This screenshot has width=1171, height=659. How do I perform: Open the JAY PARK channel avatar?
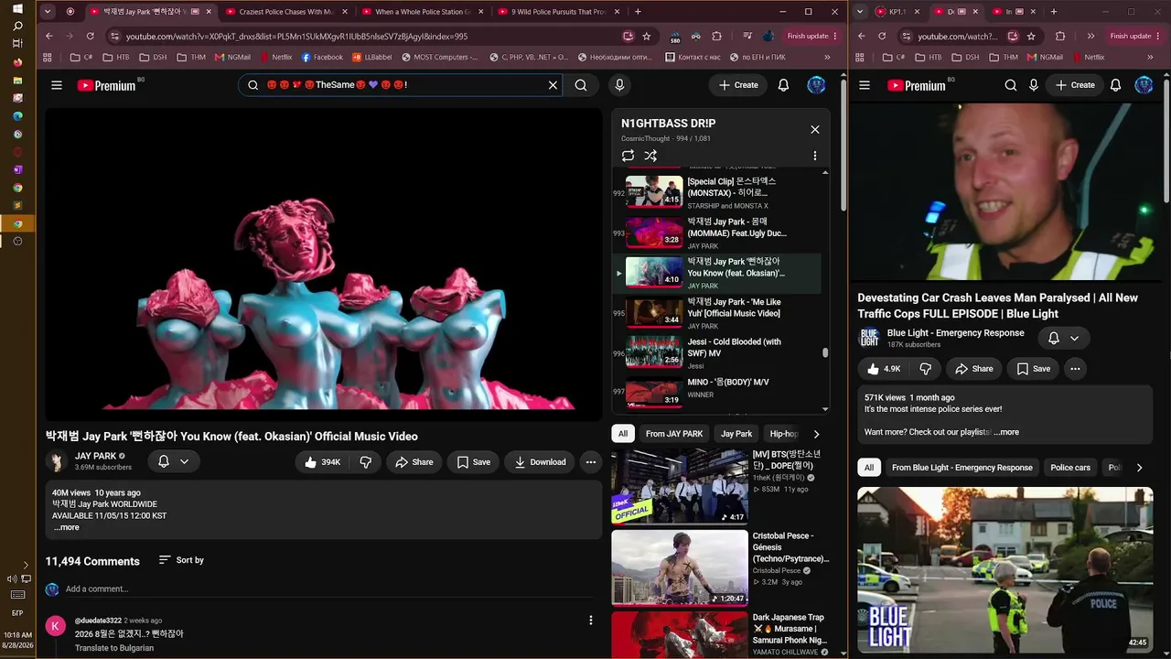pos(58,461)
